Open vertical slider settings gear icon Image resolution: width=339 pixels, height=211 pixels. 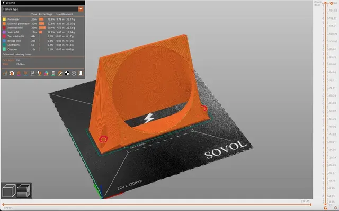[336, 208]
